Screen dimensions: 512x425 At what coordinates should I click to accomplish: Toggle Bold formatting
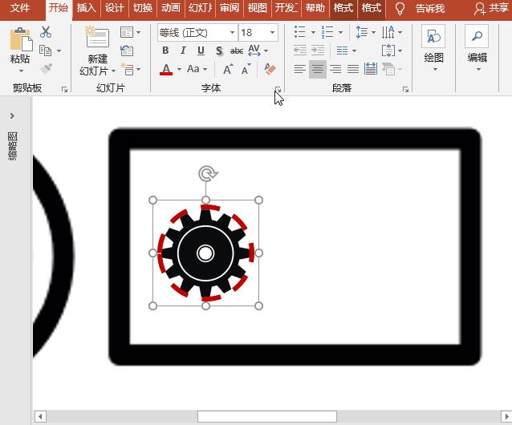click(x=165, y=51)
